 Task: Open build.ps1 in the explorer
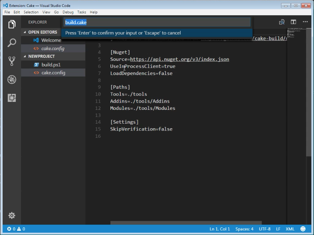(x=53, y=65)
